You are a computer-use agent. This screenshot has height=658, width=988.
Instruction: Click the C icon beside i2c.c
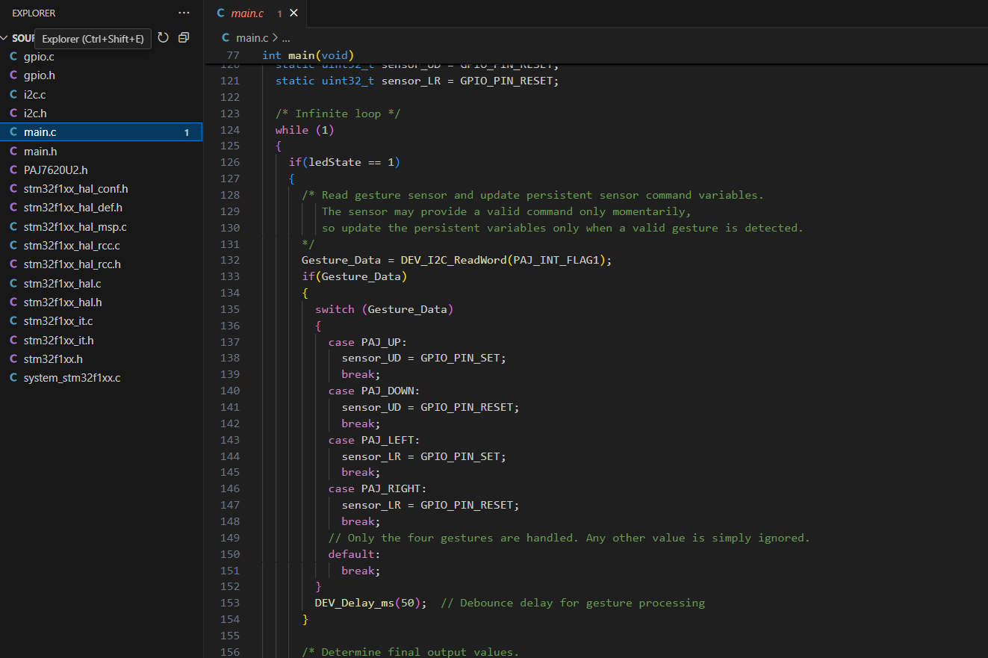13,94
